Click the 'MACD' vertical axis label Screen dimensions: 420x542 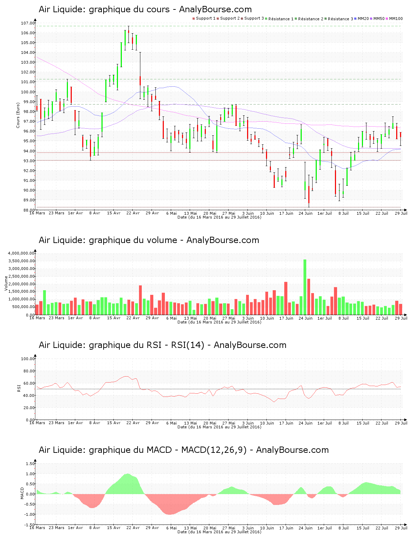[x=22, y=493]
